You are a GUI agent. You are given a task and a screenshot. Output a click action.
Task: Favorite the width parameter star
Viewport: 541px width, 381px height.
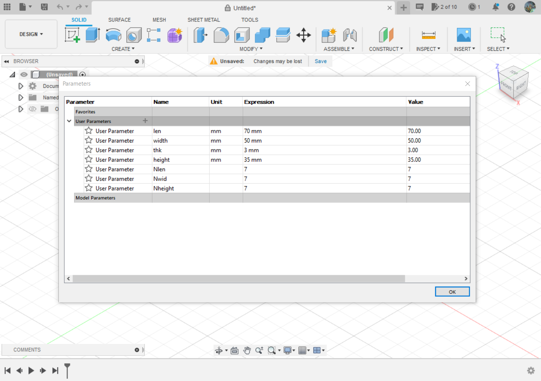pos(89,140)
